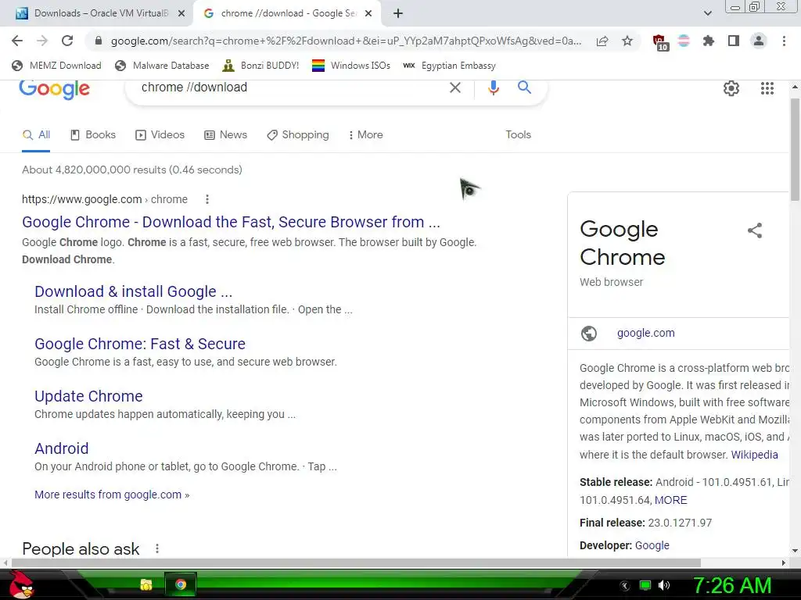Image resolution: width=801 pixels, height=600 pixels.
Task: Open Download & install Google link
Action: point(133,291)
